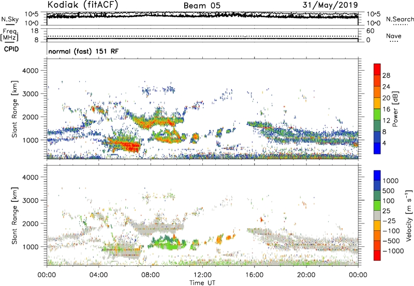This screenshot has width=414, height=286.
Task: Click the power color bar red segment
Action: (x=377, y=69)
